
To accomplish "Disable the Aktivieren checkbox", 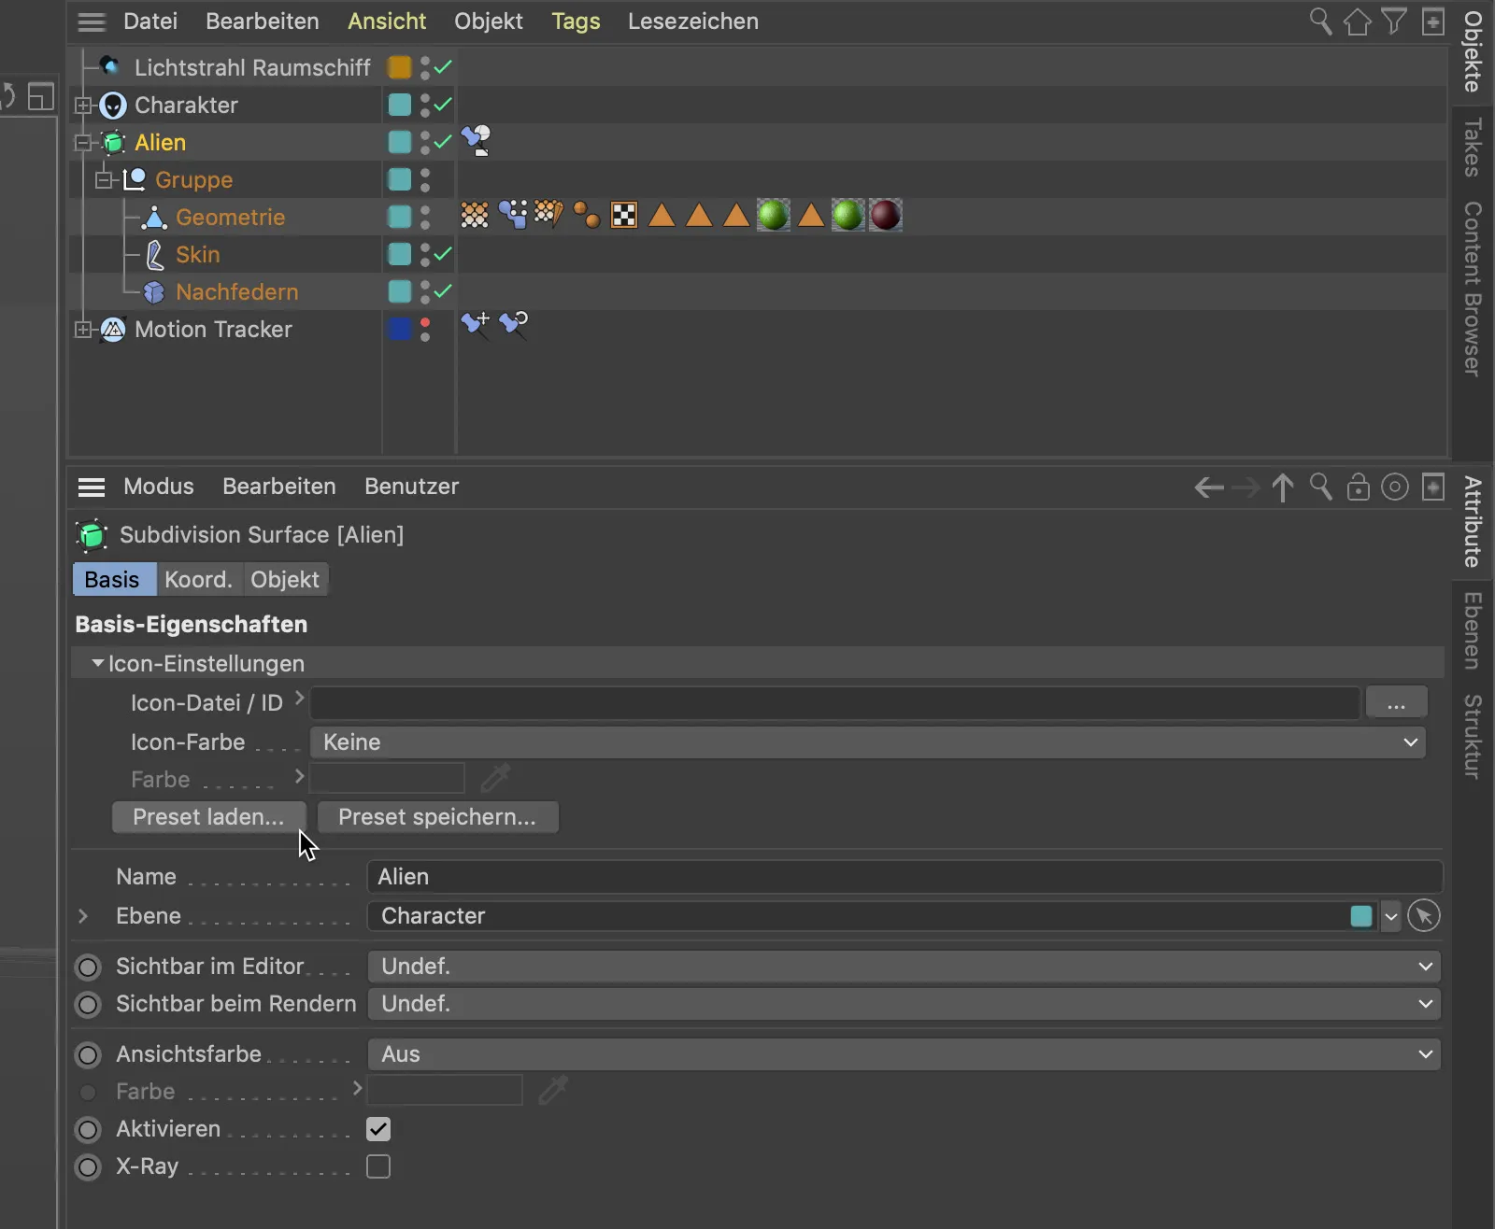I will [379, 1129].
